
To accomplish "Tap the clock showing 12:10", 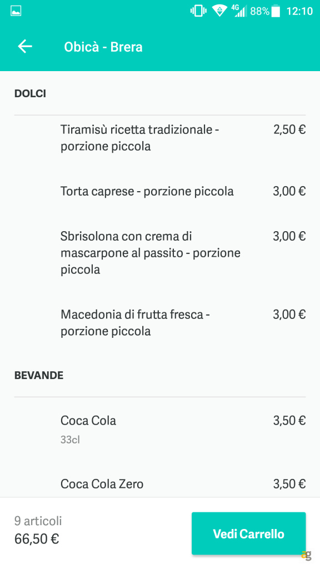I will tap(301, 10).
